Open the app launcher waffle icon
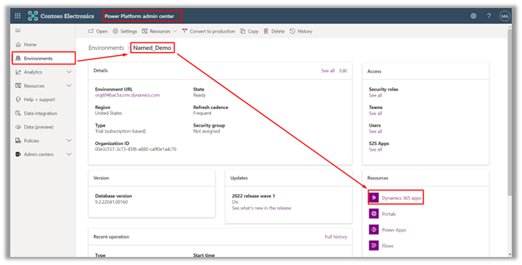Image resolution: width=522 pixels, height=265 pixels. (18, 16)
